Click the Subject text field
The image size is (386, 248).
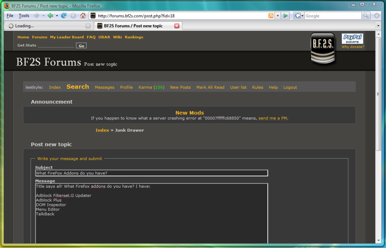coord(151,173)
